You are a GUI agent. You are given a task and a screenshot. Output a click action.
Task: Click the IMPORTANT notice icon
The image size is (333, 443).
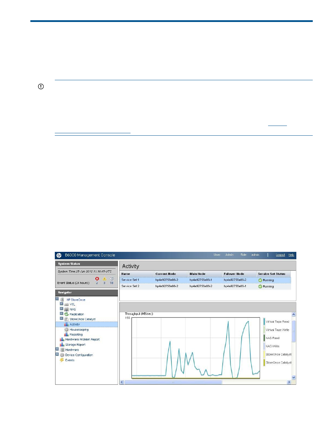41,87
